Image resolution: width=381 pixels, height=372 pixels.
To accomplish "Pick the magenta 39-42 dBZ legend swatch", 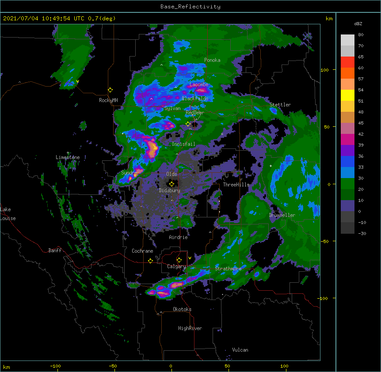I will click(x=347, y=139).
